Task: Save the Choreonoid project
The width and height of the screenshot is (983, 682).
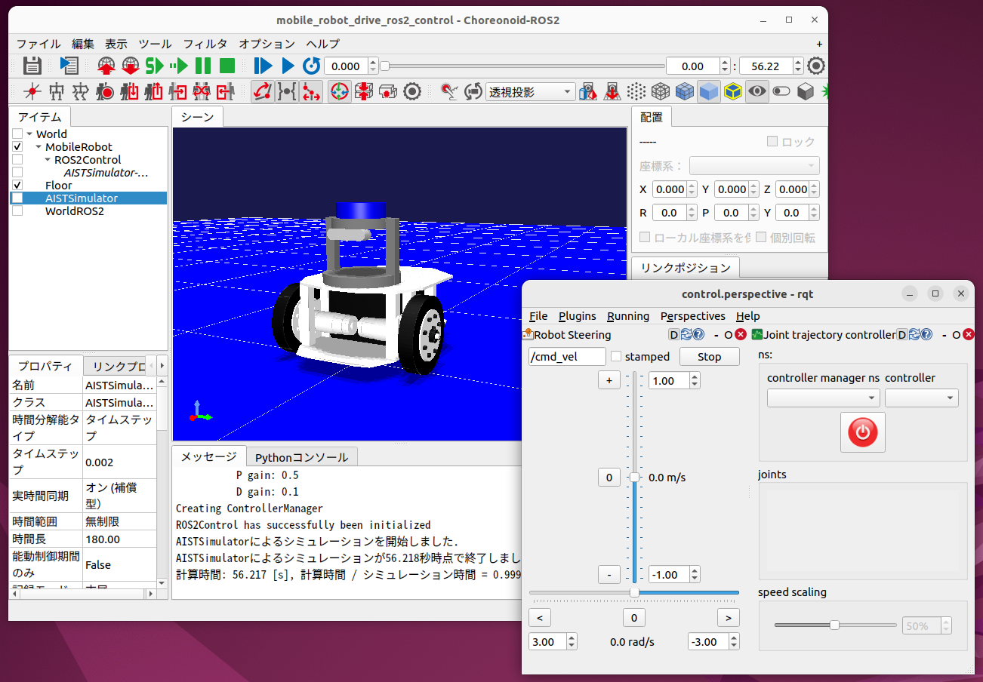Action: point(32,66)
